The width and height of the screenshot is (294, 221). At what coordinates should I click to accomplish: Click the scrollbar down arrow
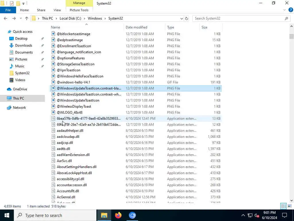291,201
